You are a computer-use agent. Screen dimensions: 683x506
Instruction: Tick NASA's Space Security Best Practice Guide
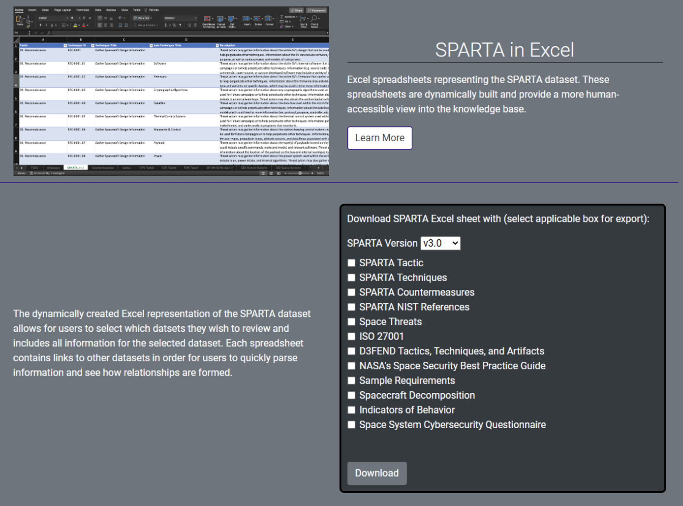351,366
